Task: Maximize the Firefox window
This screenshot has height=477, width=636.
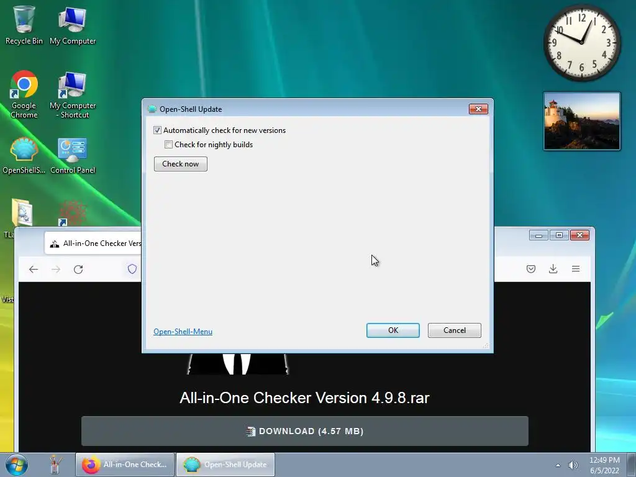Action: coord(559,235)
